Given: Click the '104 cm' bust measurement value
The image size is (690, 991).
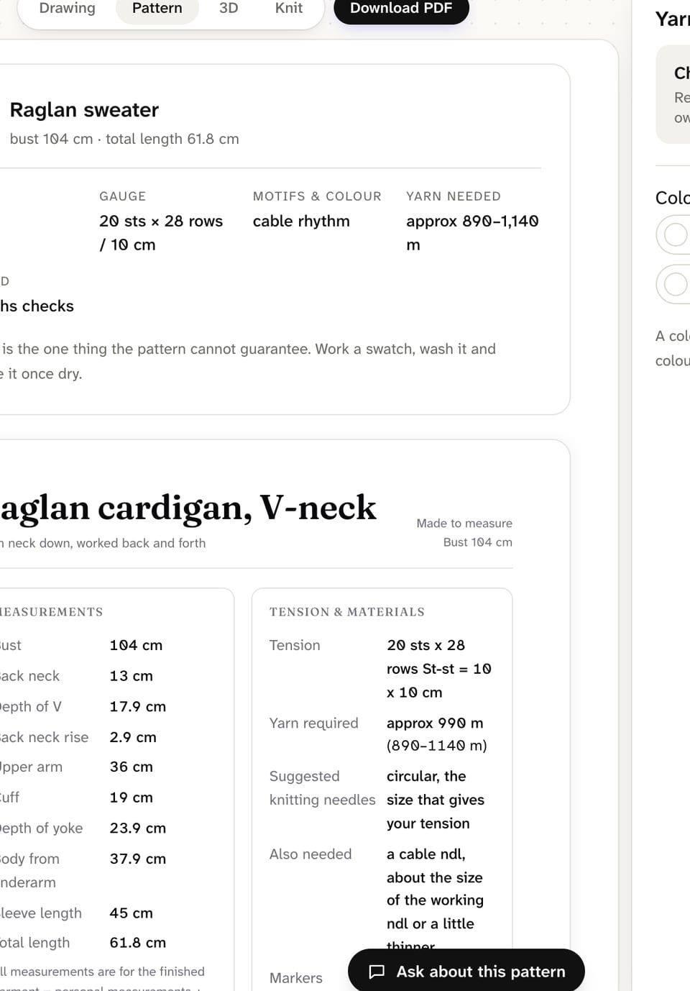Looking at the screenshot, I should point(136,645).
